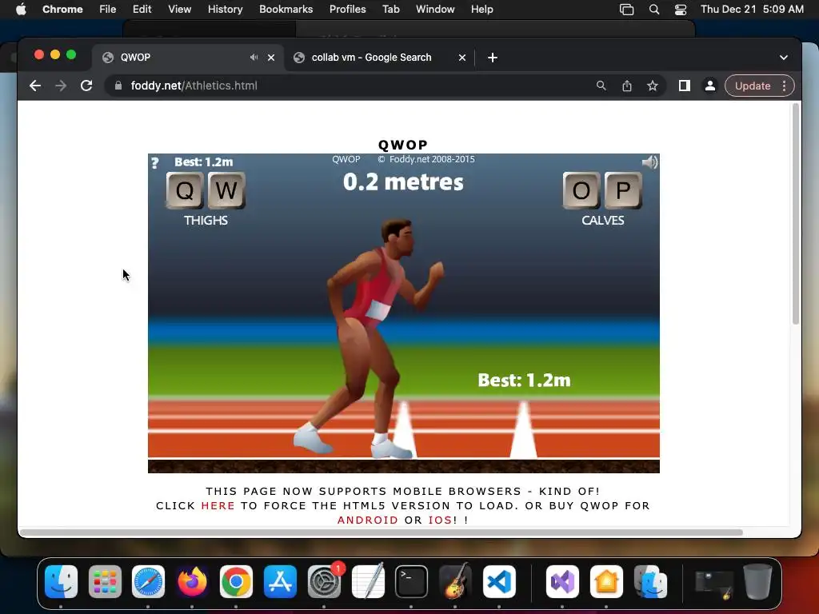Open the History menu
The image size is (819, 614).
point(225,10)
